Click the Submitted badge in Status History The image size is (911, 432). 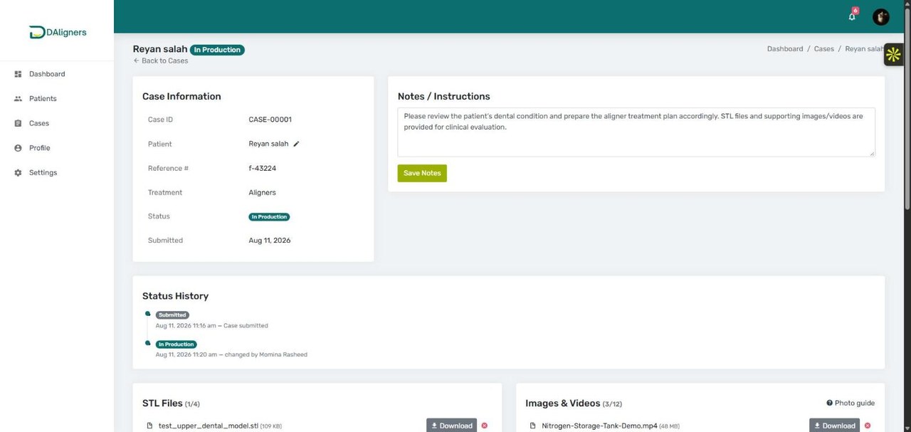tap(172, 315)
